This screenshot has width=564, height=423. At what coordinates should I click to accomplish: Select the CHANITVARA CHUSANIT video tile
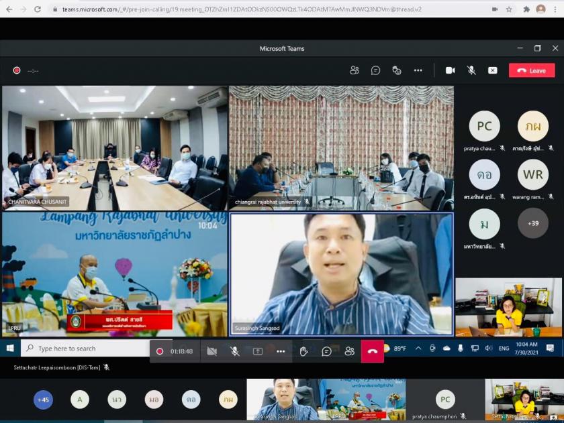click(x=115, y=147)
